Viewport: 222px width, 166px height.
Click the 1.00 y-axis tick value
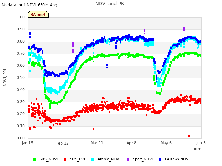(21, 17)
